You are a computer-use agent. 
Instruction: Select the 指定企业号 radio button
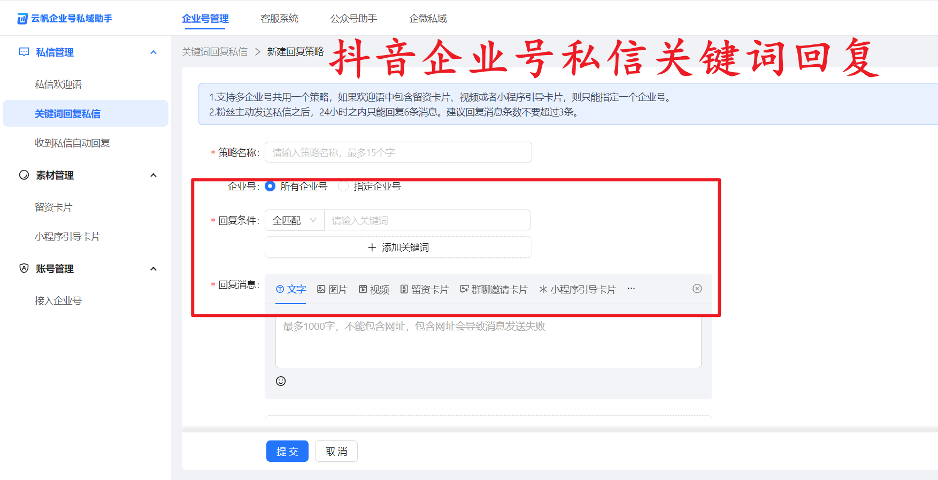343,186
